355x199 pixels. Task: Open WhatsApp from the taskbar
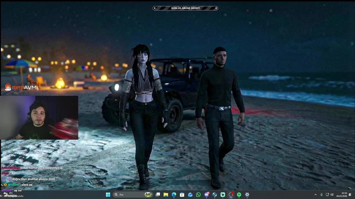point(198,195)
